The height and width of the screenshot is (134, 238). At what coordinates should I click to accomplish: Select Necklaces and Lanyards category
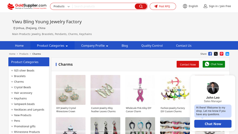(29, 110)
